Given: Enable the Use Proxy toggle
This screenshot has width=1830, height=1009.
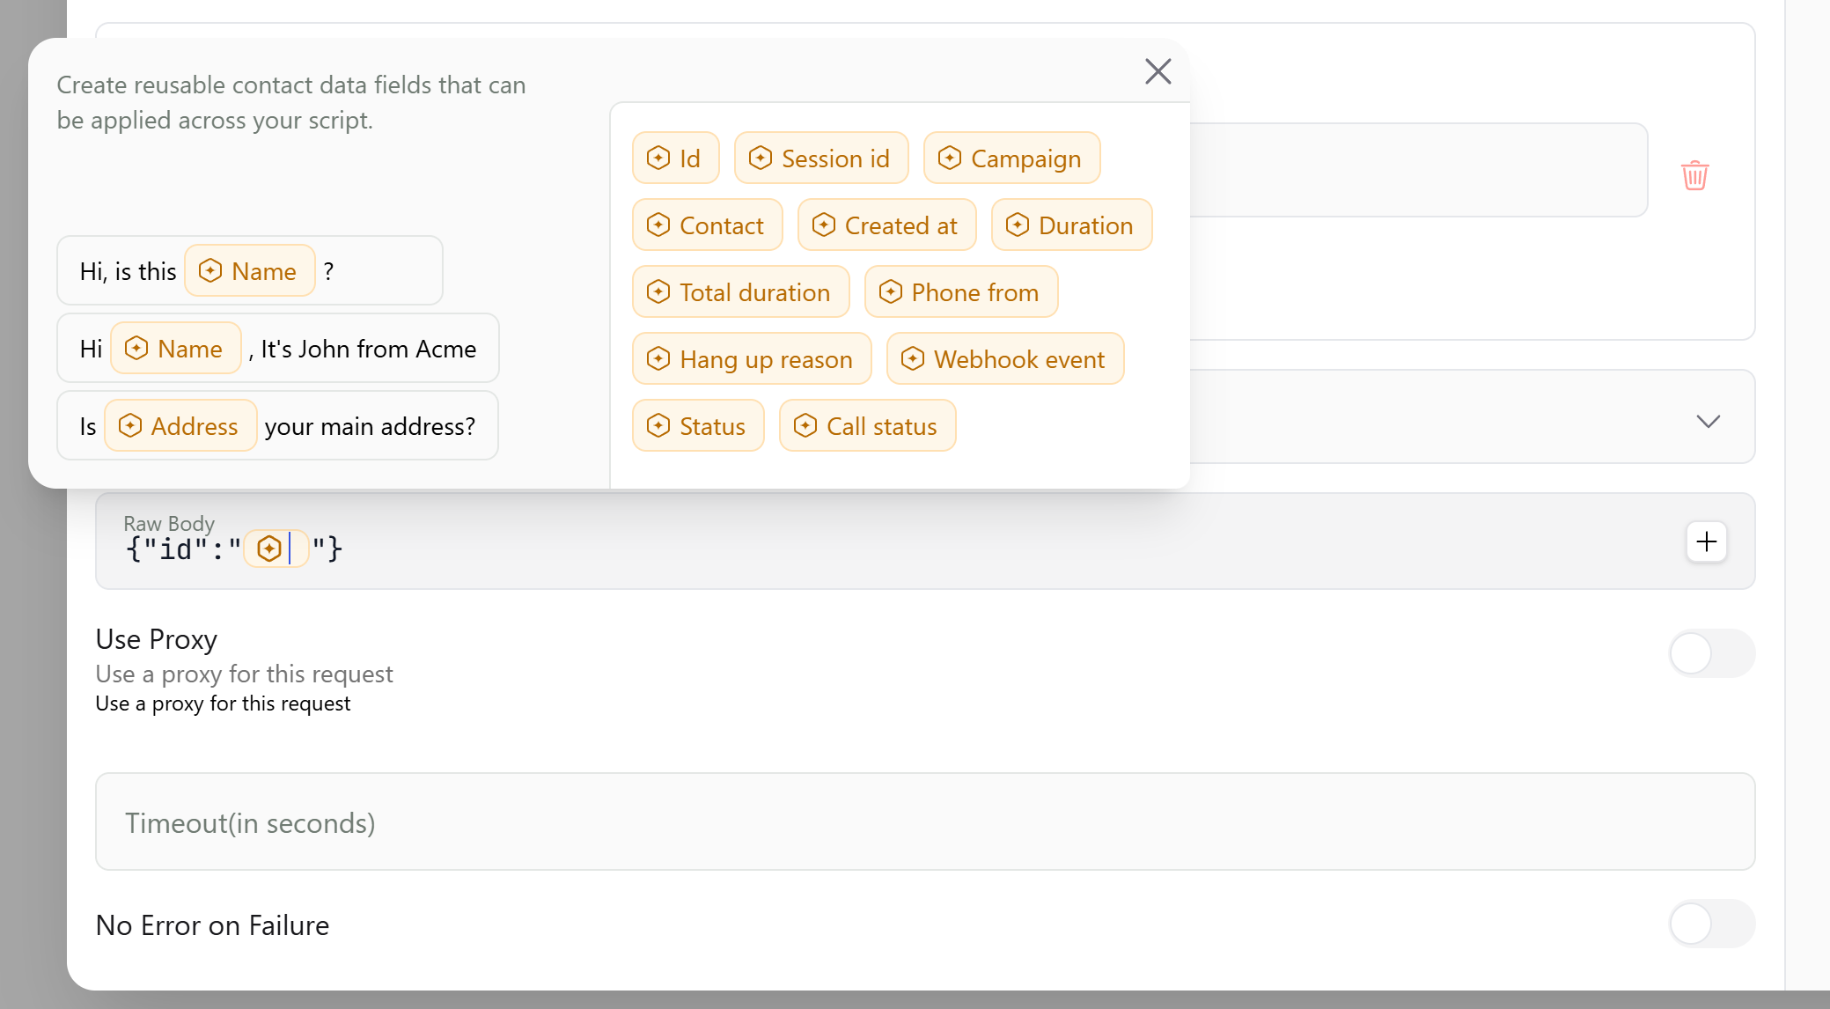Looking at the screenshot, I should click(x=1710, y=653).
